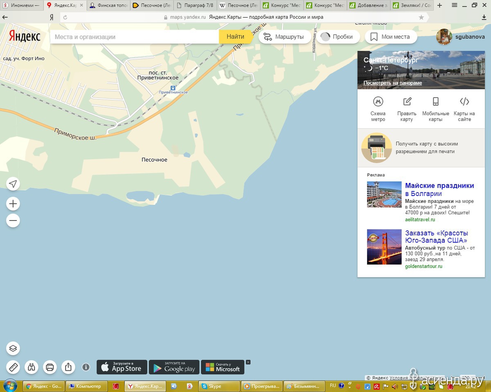
Task: Click the yellow Найти button
Action: coord(235,37)
